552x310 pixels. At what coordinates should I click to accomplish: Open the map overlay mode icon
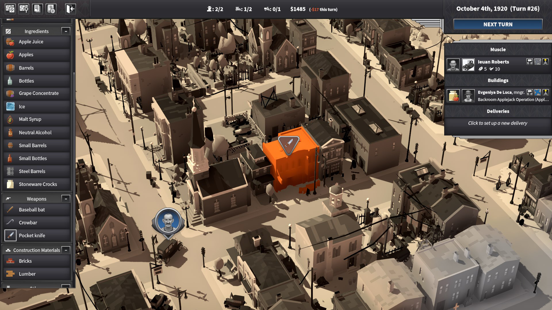[x=10, y=9]
